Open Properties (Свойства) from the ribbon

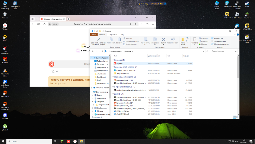click(195, 39)
